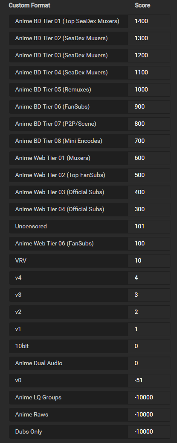Select the Uncensored score field
The image size is (177, 443).
coord(149,226)
